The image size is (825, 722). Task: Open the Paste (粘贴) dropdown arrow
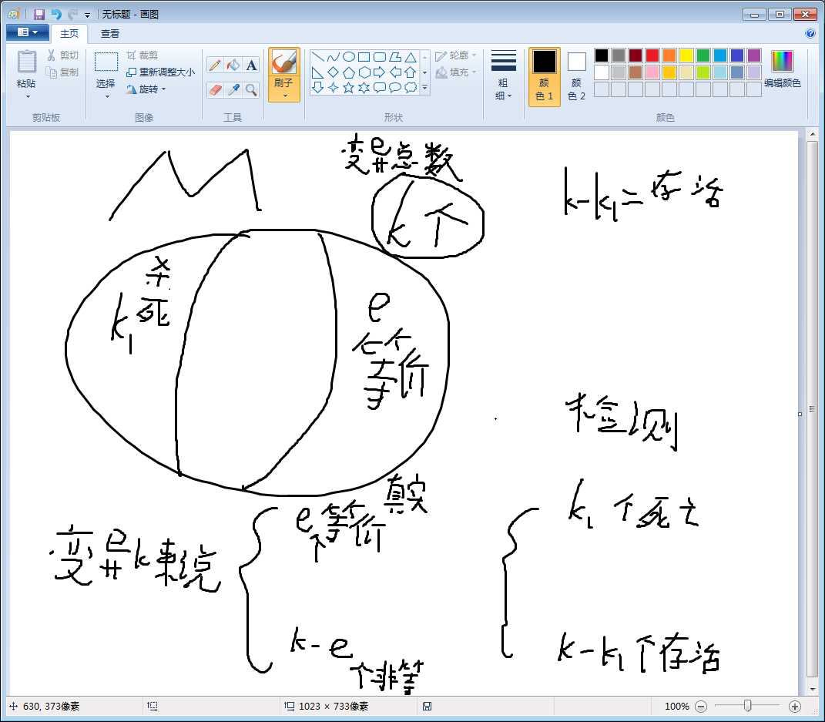click(x=28, y=97)
